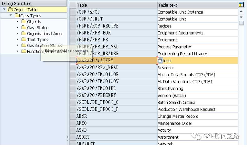Click the Class Status folder icon

pos(24,28)
